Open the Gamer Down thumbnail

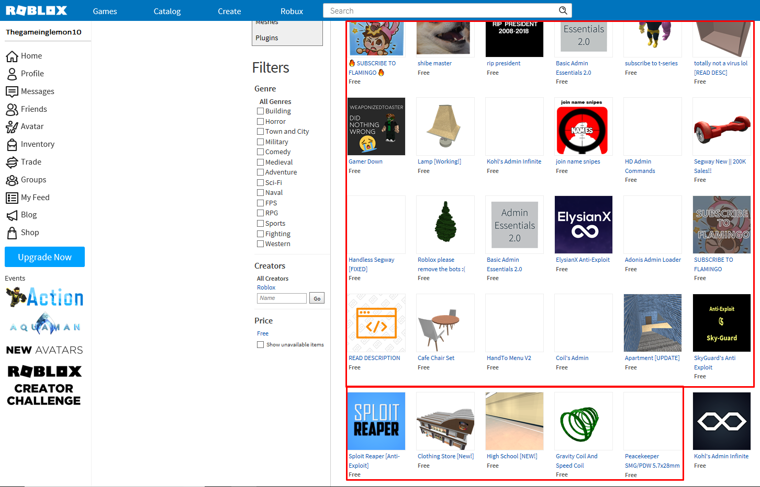click(x=376, y=126)
